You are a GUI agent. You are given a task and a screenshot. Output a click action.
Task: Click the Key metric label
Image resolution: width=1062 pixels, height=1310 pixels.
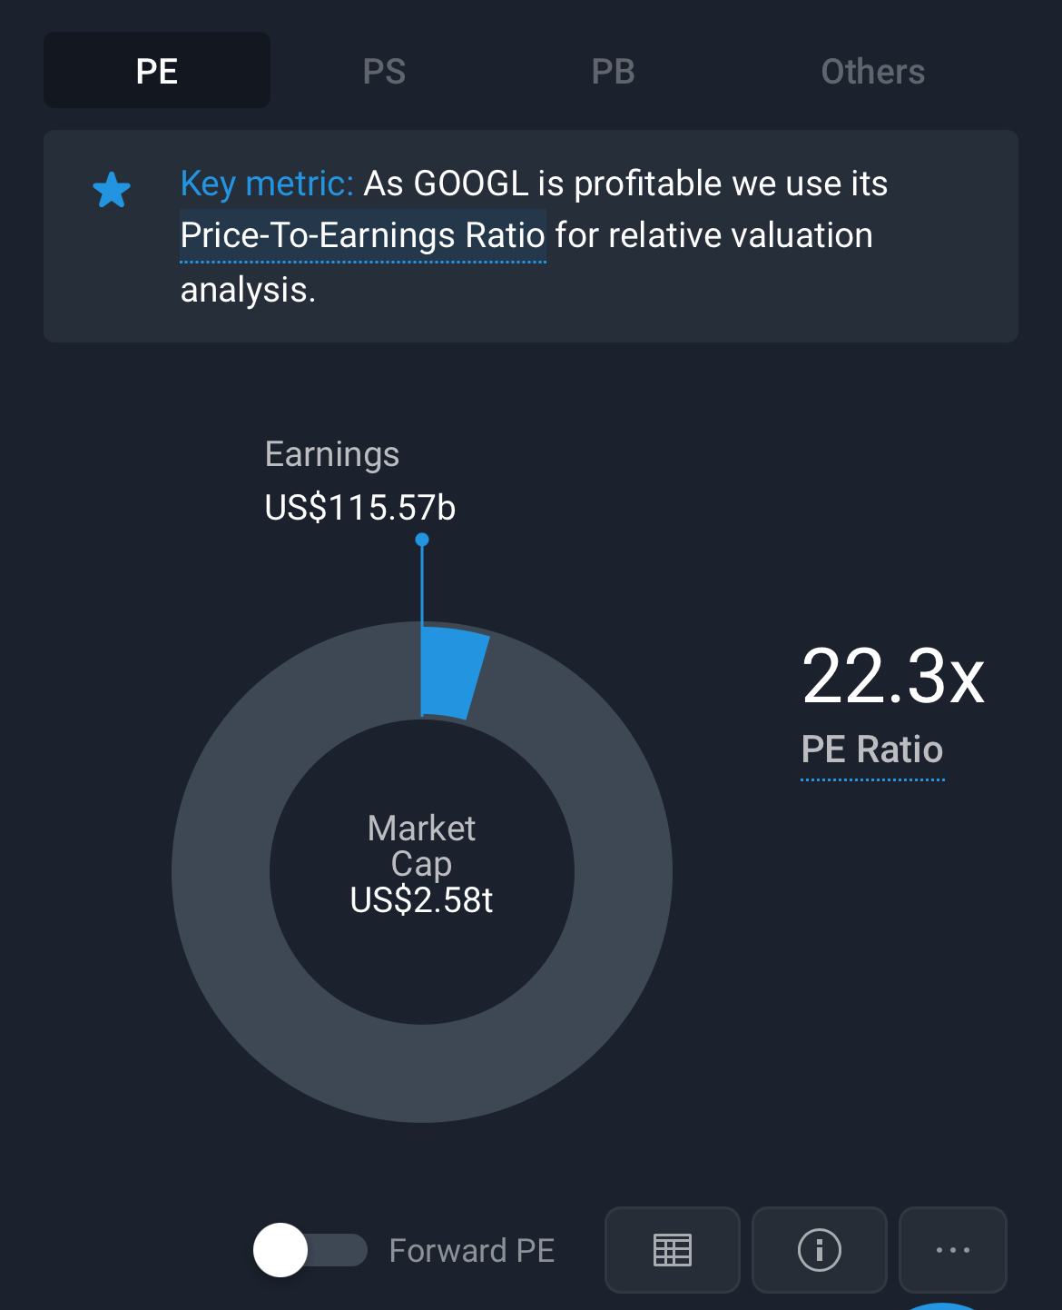[x=267, y=184]
